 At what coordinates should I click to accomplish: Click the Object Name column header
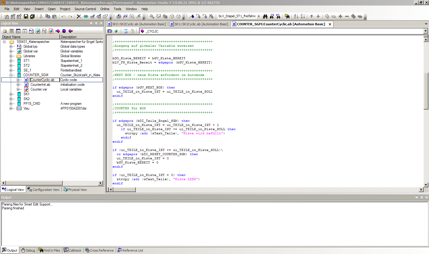tap(30, 37)
